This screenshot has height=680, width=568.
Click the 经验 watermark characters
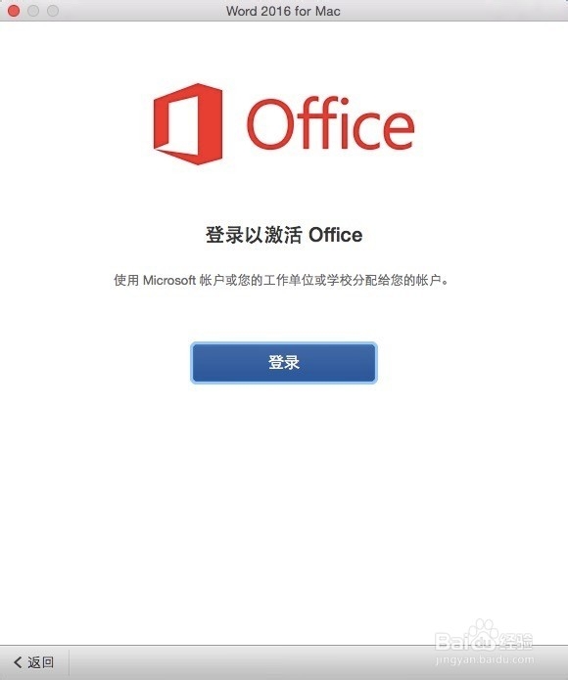click(x=515, y=641)
